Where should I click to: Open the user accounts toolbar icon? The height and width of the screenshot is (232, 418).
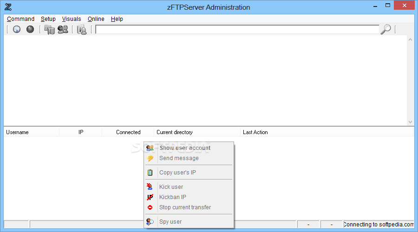63,29
